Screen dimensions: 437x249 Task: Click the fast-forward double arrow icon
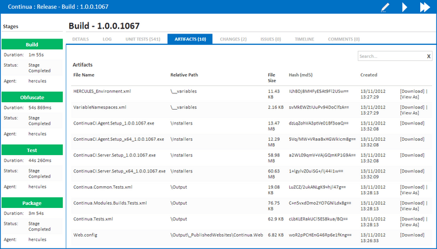pos(425,7)
